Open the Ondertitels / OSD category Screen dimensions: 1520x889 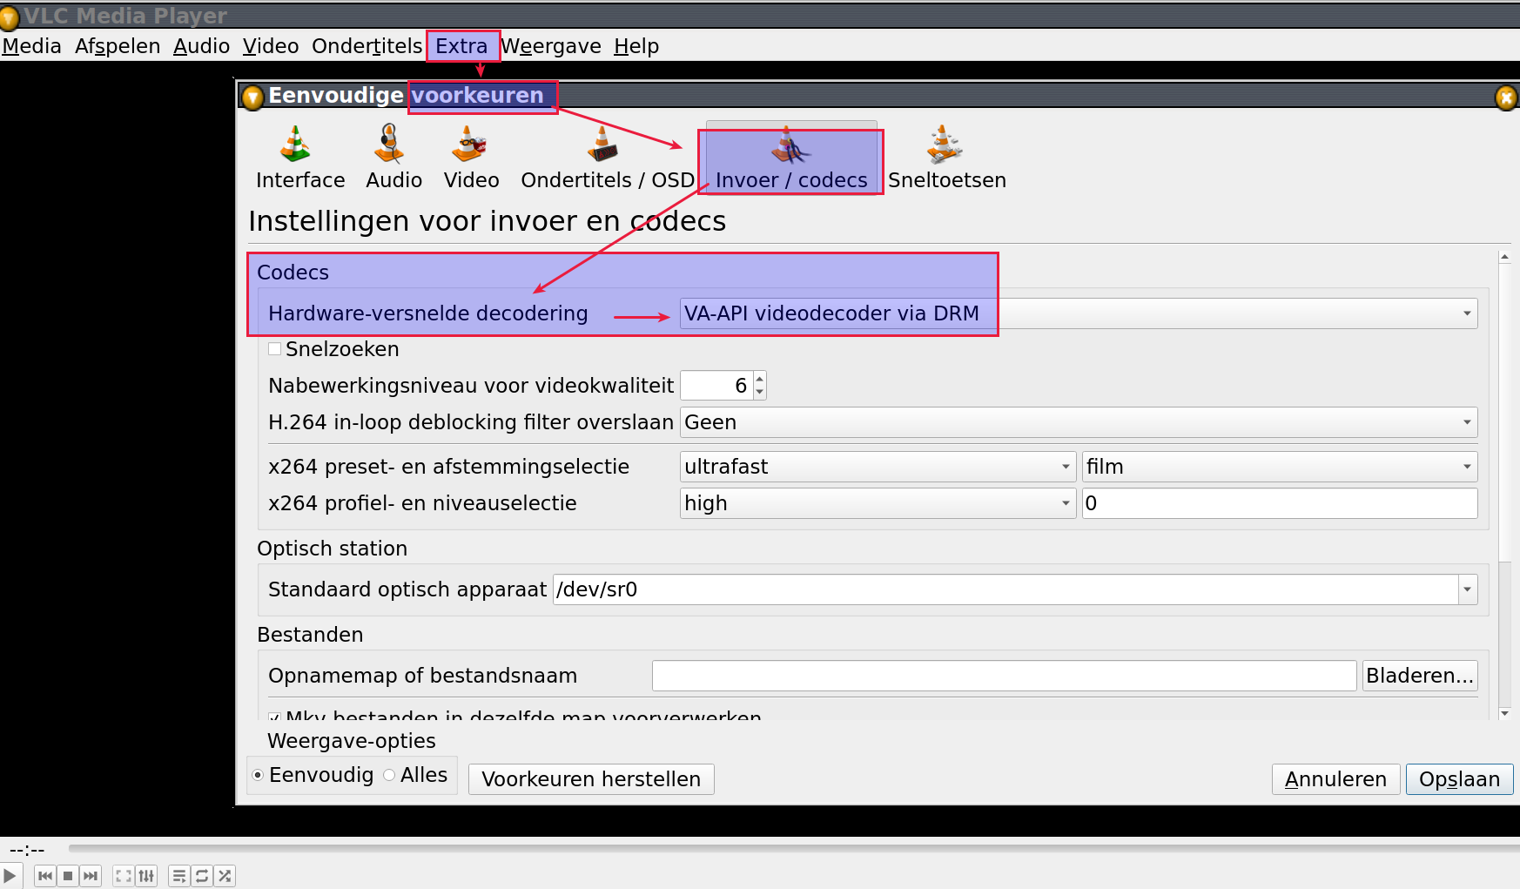[607, 158]
